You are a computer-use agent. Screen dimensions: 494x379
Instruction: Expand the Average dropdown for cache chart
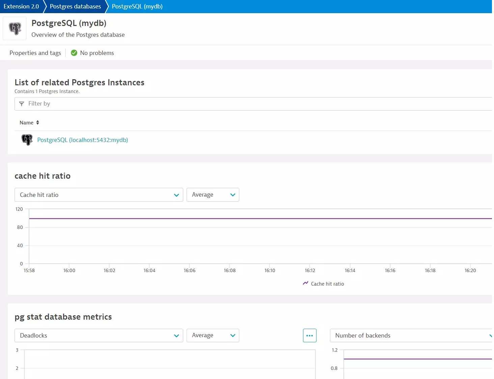(x=213, y=195)
